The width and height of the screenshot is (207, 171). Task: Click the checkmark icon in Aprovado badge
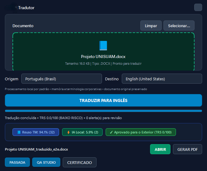111,132
